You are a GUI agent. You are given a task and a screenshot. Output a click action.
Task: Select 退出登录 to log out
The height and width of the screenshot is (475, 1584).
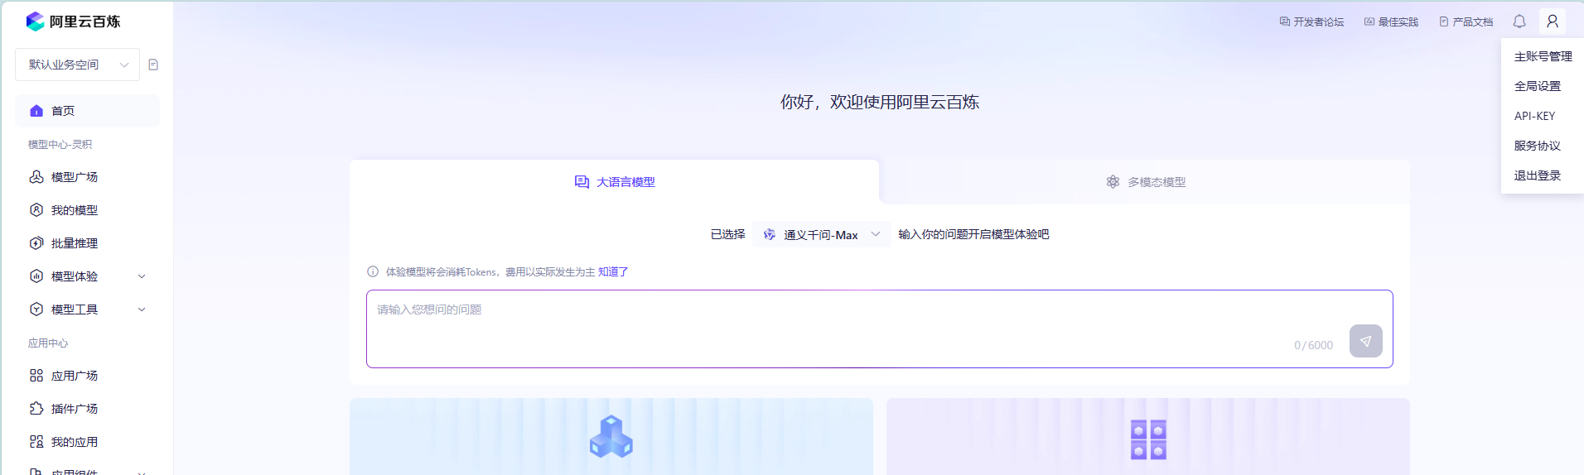pos(1537,175)
